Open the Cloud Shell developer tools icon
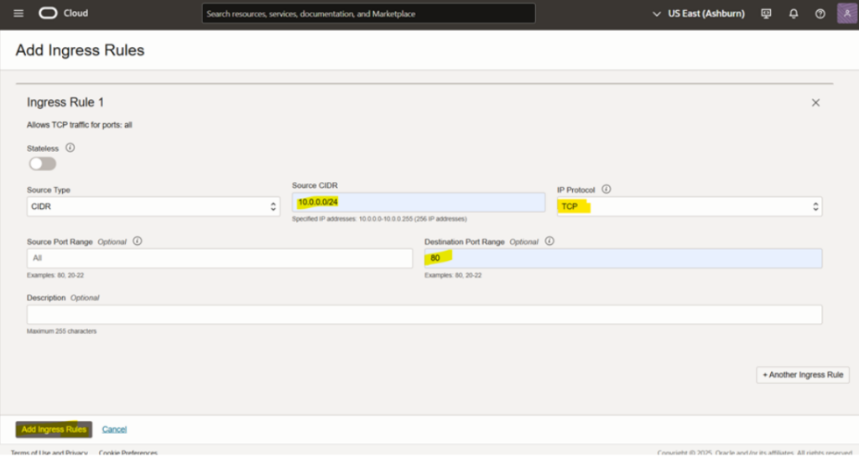The image size is (859, 458). pyautogui.click(x=766, y=13)
